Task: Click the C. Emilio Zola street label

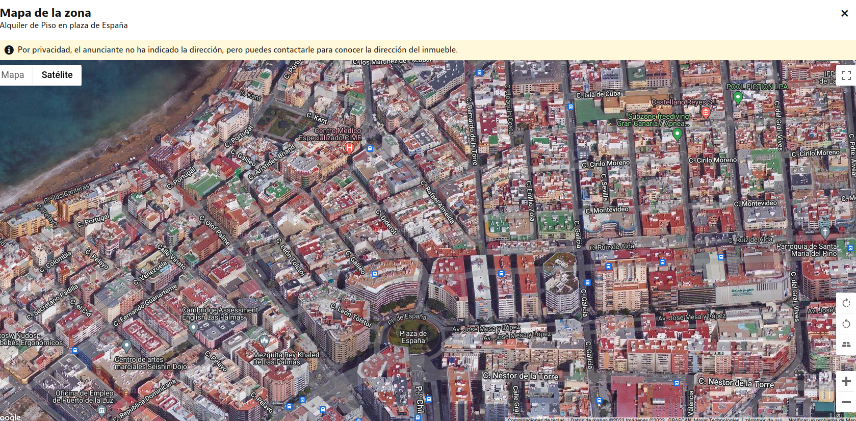Action: tap(530, 201)
